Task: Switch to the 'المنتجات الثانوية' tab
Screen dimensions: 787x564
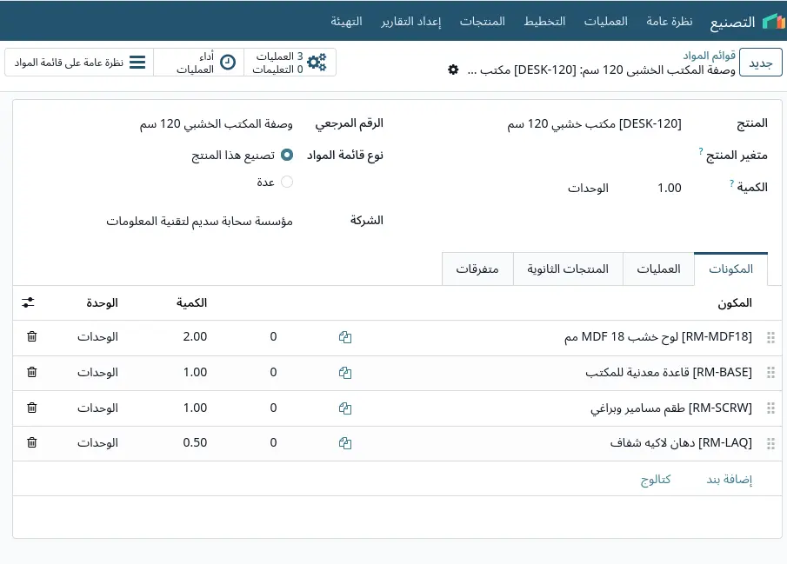Action: click(568, 269)
